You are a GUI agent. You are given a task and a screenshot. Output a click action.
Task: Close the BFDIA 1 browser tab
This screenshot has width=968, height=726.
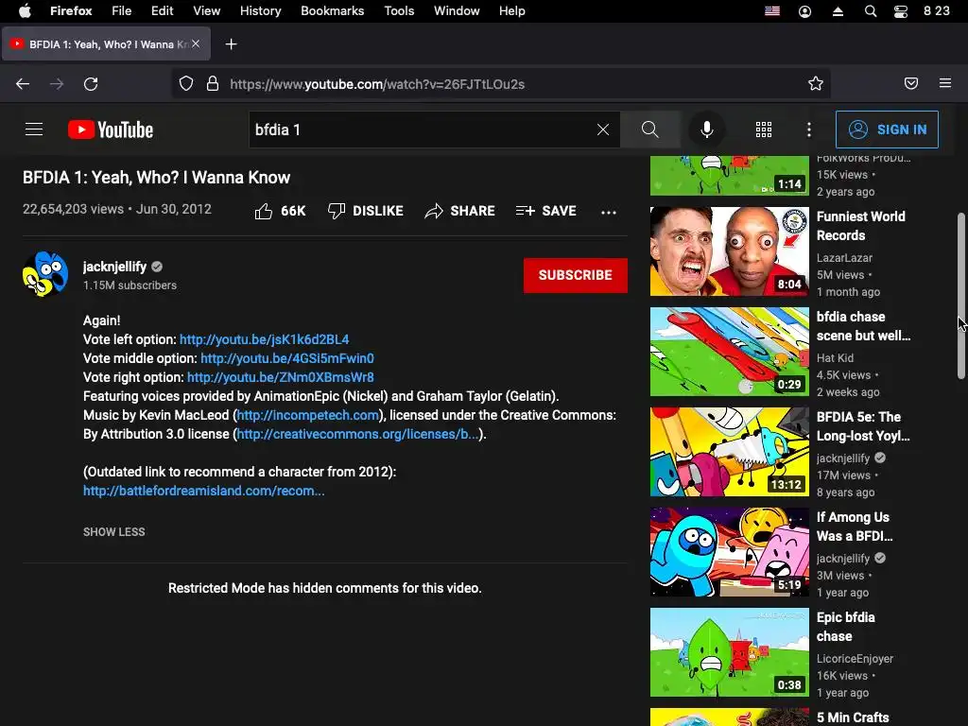196,43
